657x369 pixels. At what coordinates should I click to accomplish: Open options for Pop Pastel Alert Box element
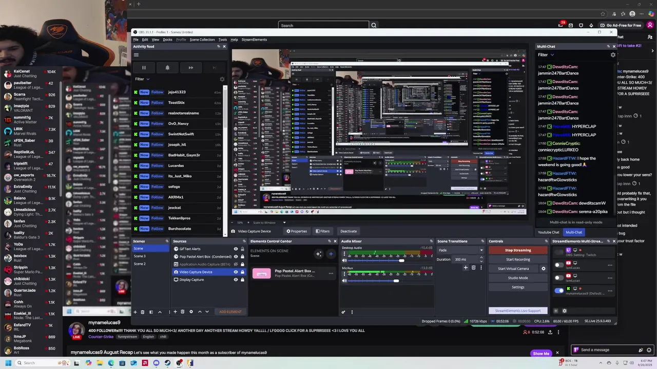click(x=331, y=273)
